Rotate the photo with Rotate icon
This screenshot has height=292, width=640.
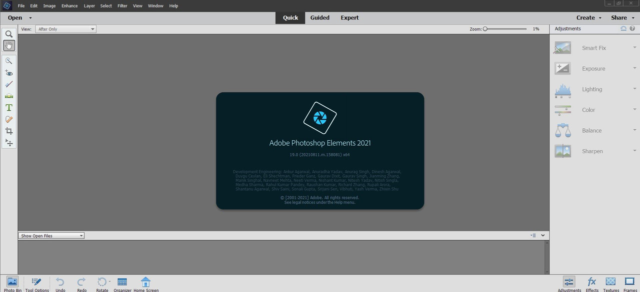pos(101,282)
